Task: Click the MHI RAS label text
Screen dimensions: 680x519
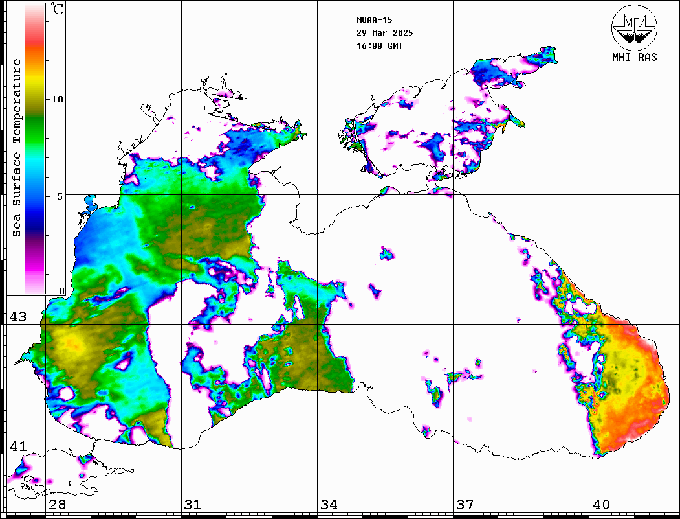Action: pyautogui.click(x=634, y=57)
